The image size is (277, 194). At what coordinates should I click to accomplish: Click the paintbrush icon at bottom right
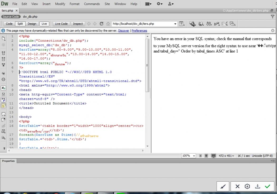point(223,186)
